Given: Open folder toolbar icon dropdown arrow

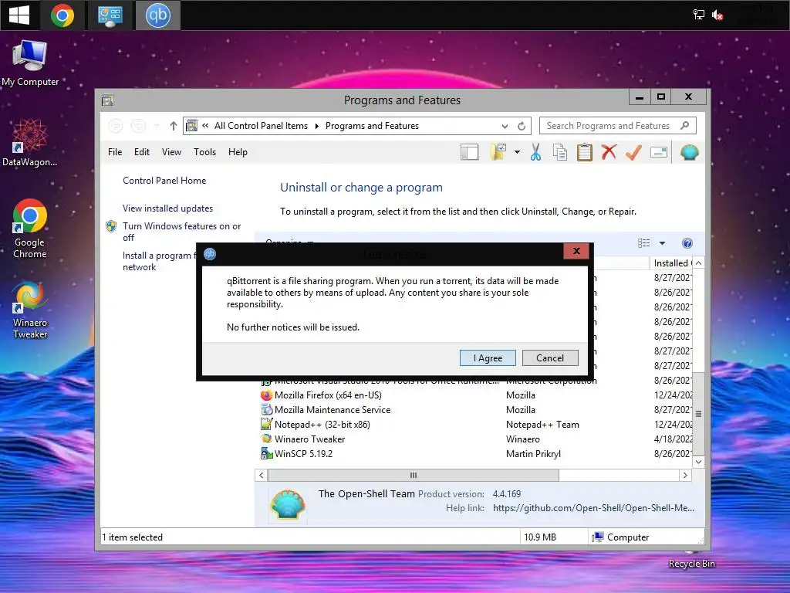Looking at the screenshot, I should 517,152.
